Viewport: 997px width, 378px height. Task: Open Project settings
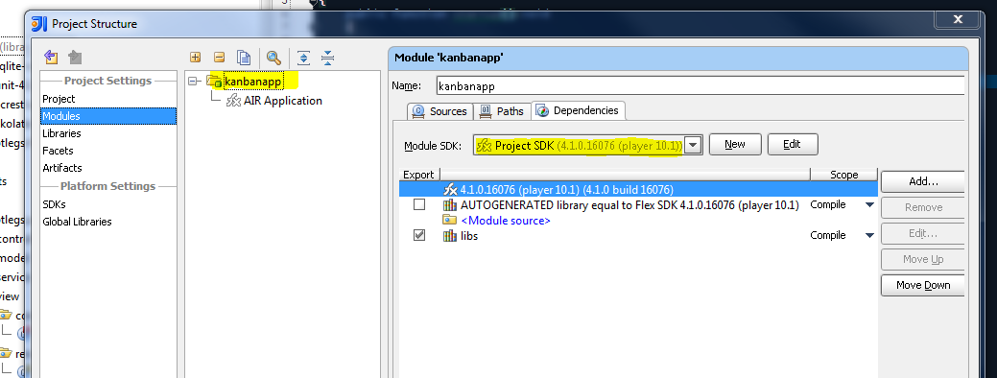pos(59,99)
